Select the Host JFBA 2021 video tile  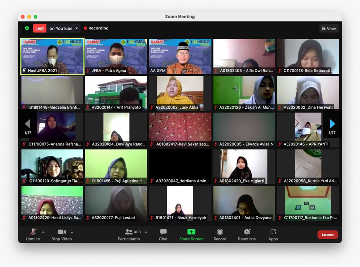click(x=52, y=56)
